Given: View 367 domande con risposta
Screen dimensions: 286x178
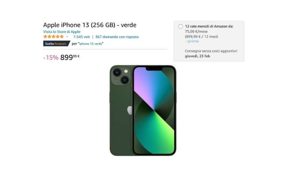Looking at the screenshot, I should 117,37.
